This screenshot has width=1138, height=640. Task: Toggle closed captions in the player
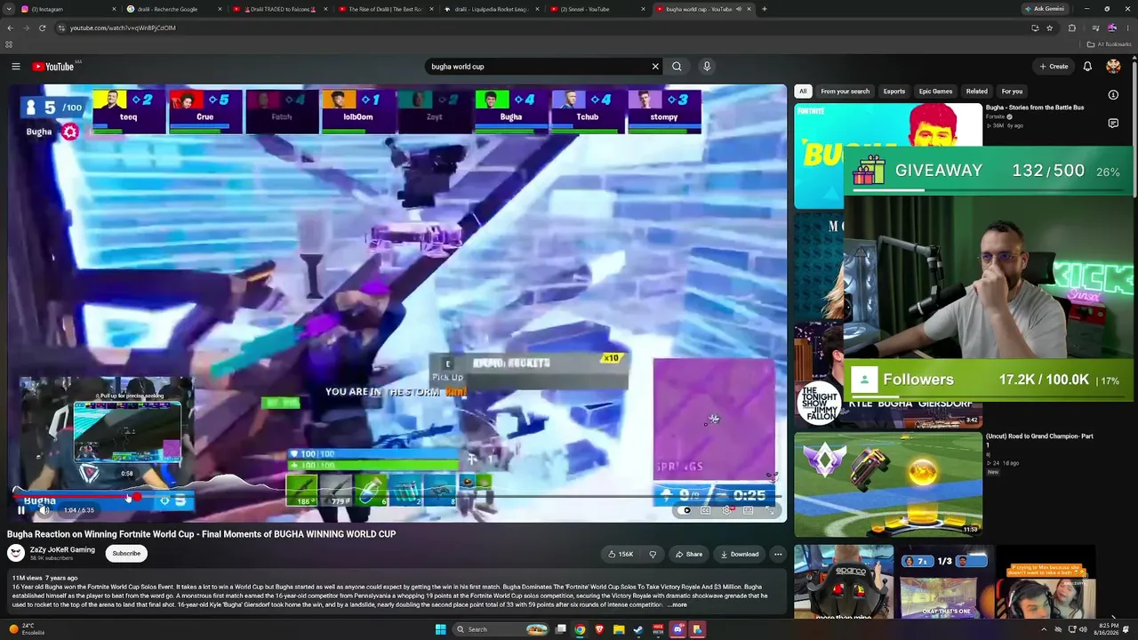[706, 510]
